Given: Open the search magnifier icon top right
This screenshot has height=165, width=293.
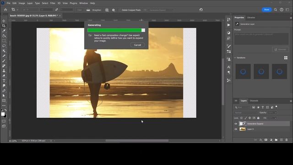Looking at the screenshot, I should (276, 10).
